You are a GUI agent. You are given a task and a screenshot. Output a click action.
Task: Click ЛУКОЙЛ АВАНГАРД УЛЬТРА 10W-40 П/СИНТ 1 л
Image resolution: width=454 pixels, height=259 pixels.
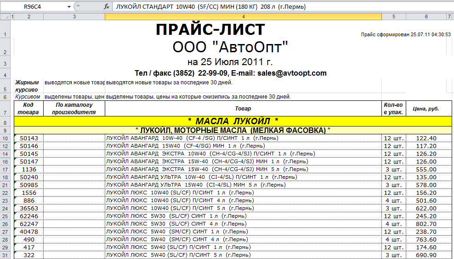point(201,177)
